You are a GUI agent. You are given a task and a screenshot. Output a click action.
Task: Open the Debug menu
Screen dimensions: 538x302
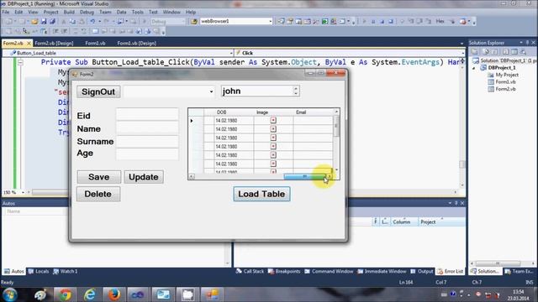coord(87,12)
